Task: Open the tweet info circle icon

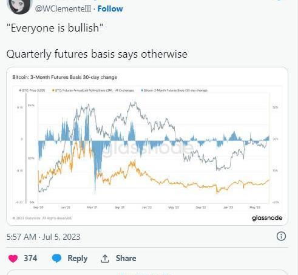Action: (x=281, y=236)
